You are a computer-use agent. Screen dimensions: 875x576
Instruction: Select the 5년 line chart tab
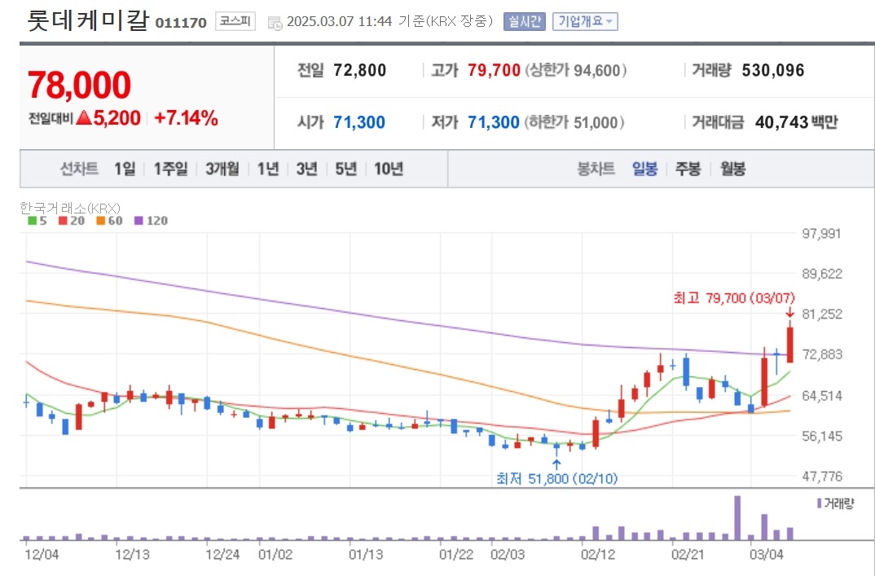pos(345,169)
